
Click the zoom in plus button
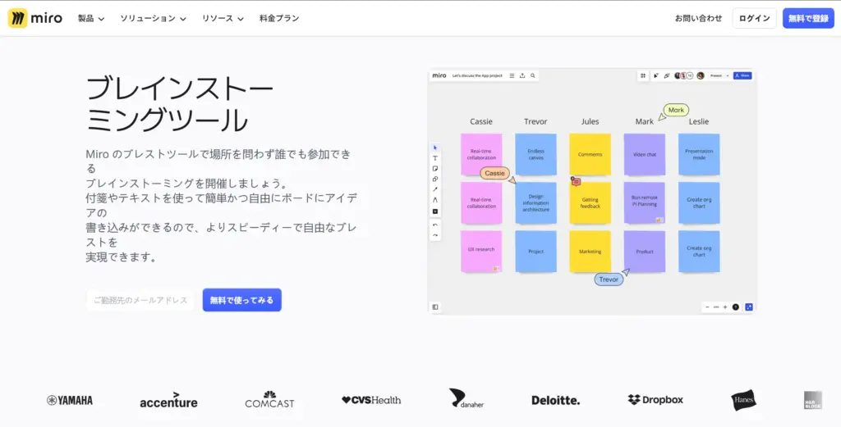click(x=725, y=307)
